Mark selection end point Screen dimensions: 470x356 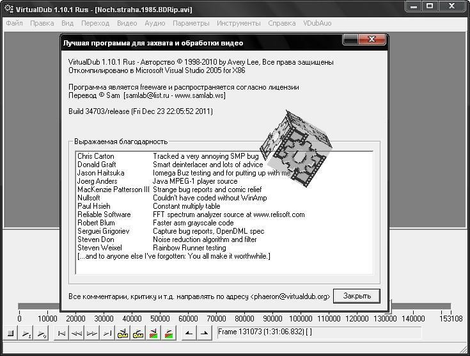point(204,333)
